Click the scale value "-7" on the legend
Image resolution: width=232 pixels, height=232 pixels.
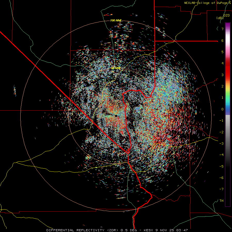221,189
